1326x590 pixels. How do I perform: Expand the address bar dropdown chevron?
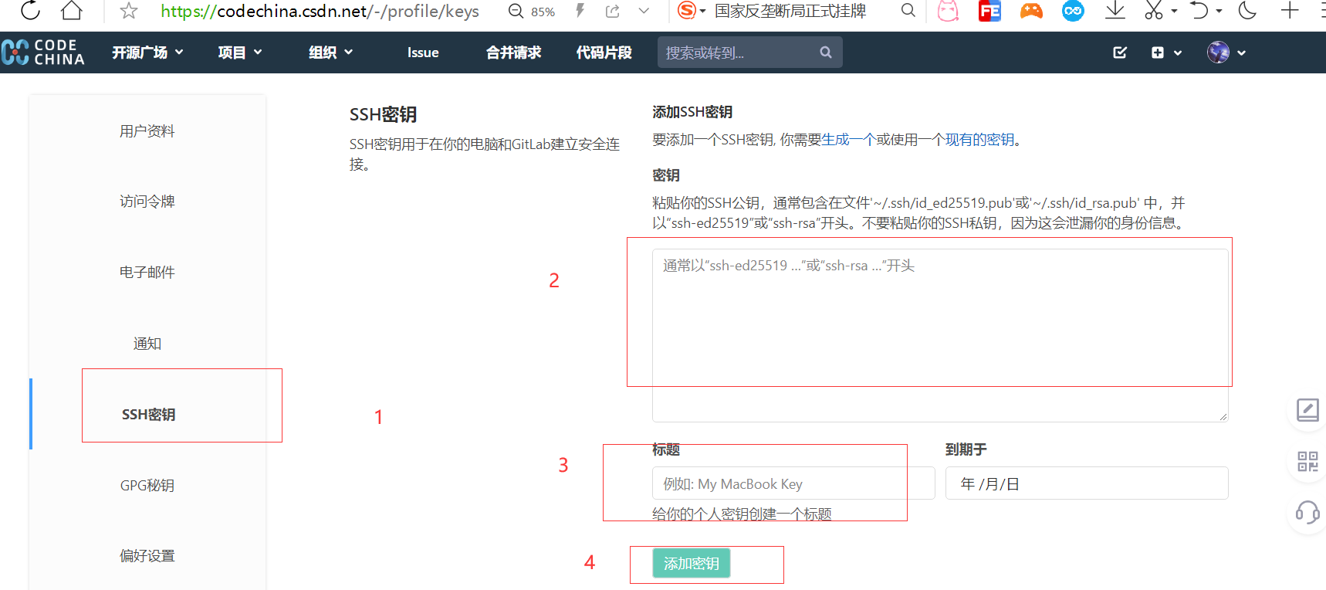[644, 11]
